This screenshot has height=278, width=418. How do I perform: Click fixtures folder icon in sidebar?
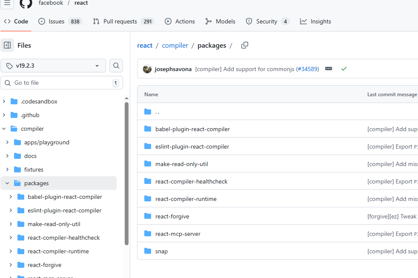17,169
